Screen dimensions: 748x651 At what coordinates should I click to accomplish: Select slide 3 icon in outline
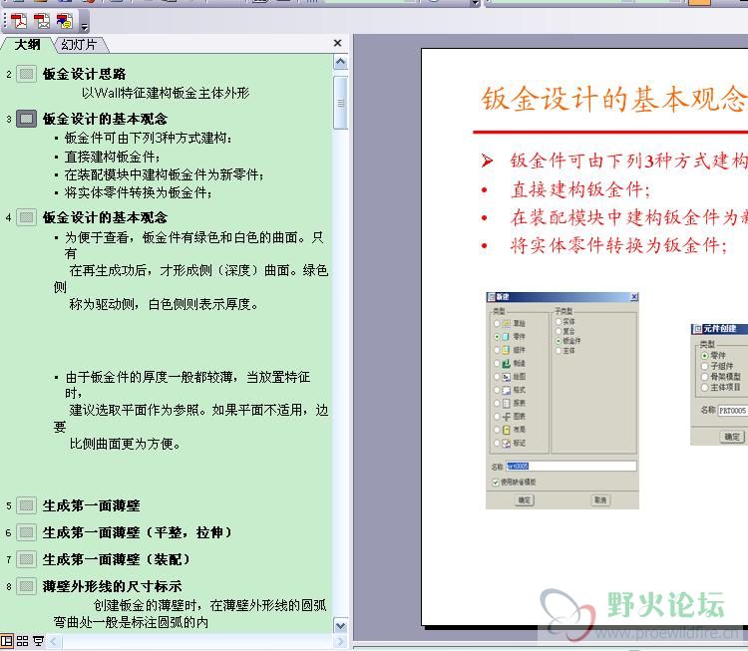(x=26, y=119)
